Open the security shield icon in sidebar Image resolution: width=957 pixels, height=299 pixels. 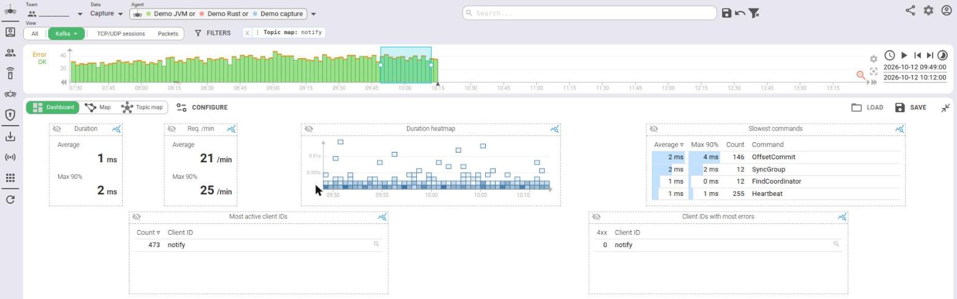(x=10, y=115)
